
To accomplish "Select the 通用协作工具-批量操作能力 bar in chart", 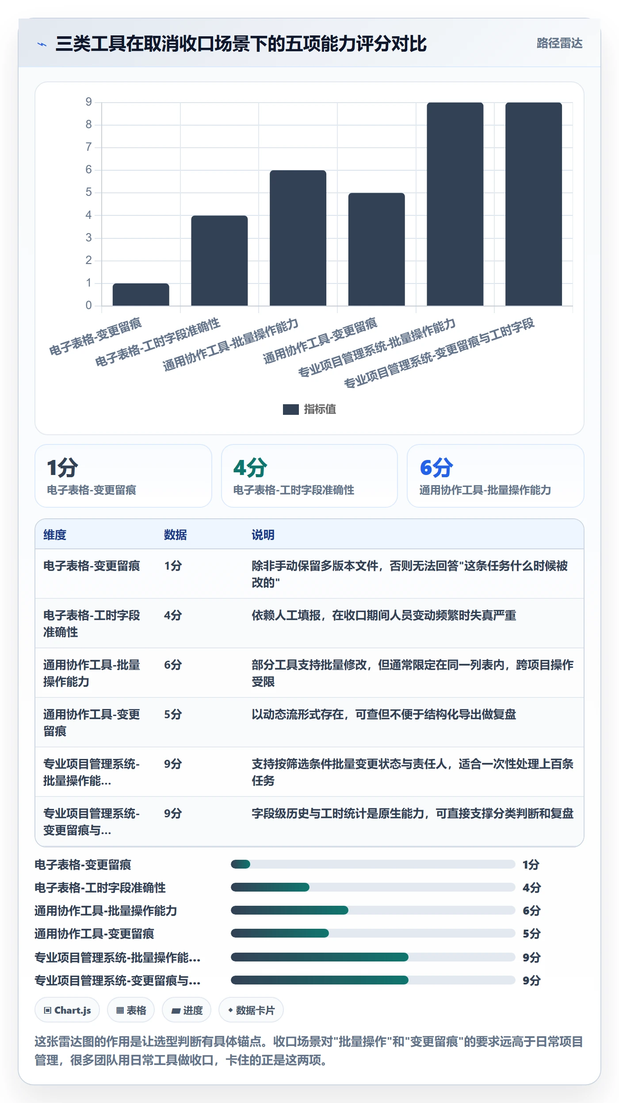I will pos(298,238).
